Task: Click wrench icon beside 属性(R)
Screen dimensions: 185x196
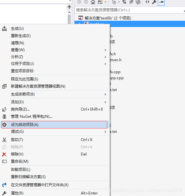Action: coord(4,193)
